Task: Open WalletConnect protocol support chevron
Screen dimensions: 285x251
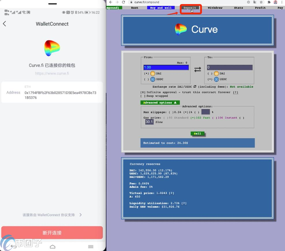Action: (80, 215)
